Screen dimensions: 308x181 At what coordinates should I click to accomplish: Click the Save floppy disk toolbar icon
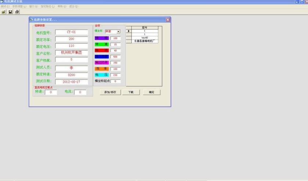click(x=10, y=12)
